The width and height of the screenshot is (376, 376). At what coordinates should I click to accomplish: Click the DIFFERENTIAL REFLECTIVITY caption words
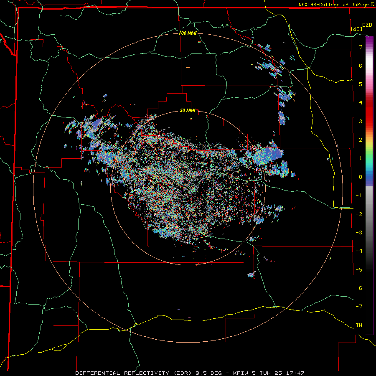(122, 373)
